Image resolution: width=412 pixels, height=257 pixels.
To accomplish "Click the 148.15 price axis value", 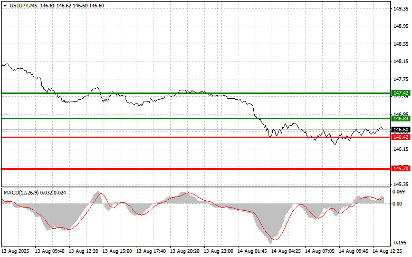I will [401, 61].
